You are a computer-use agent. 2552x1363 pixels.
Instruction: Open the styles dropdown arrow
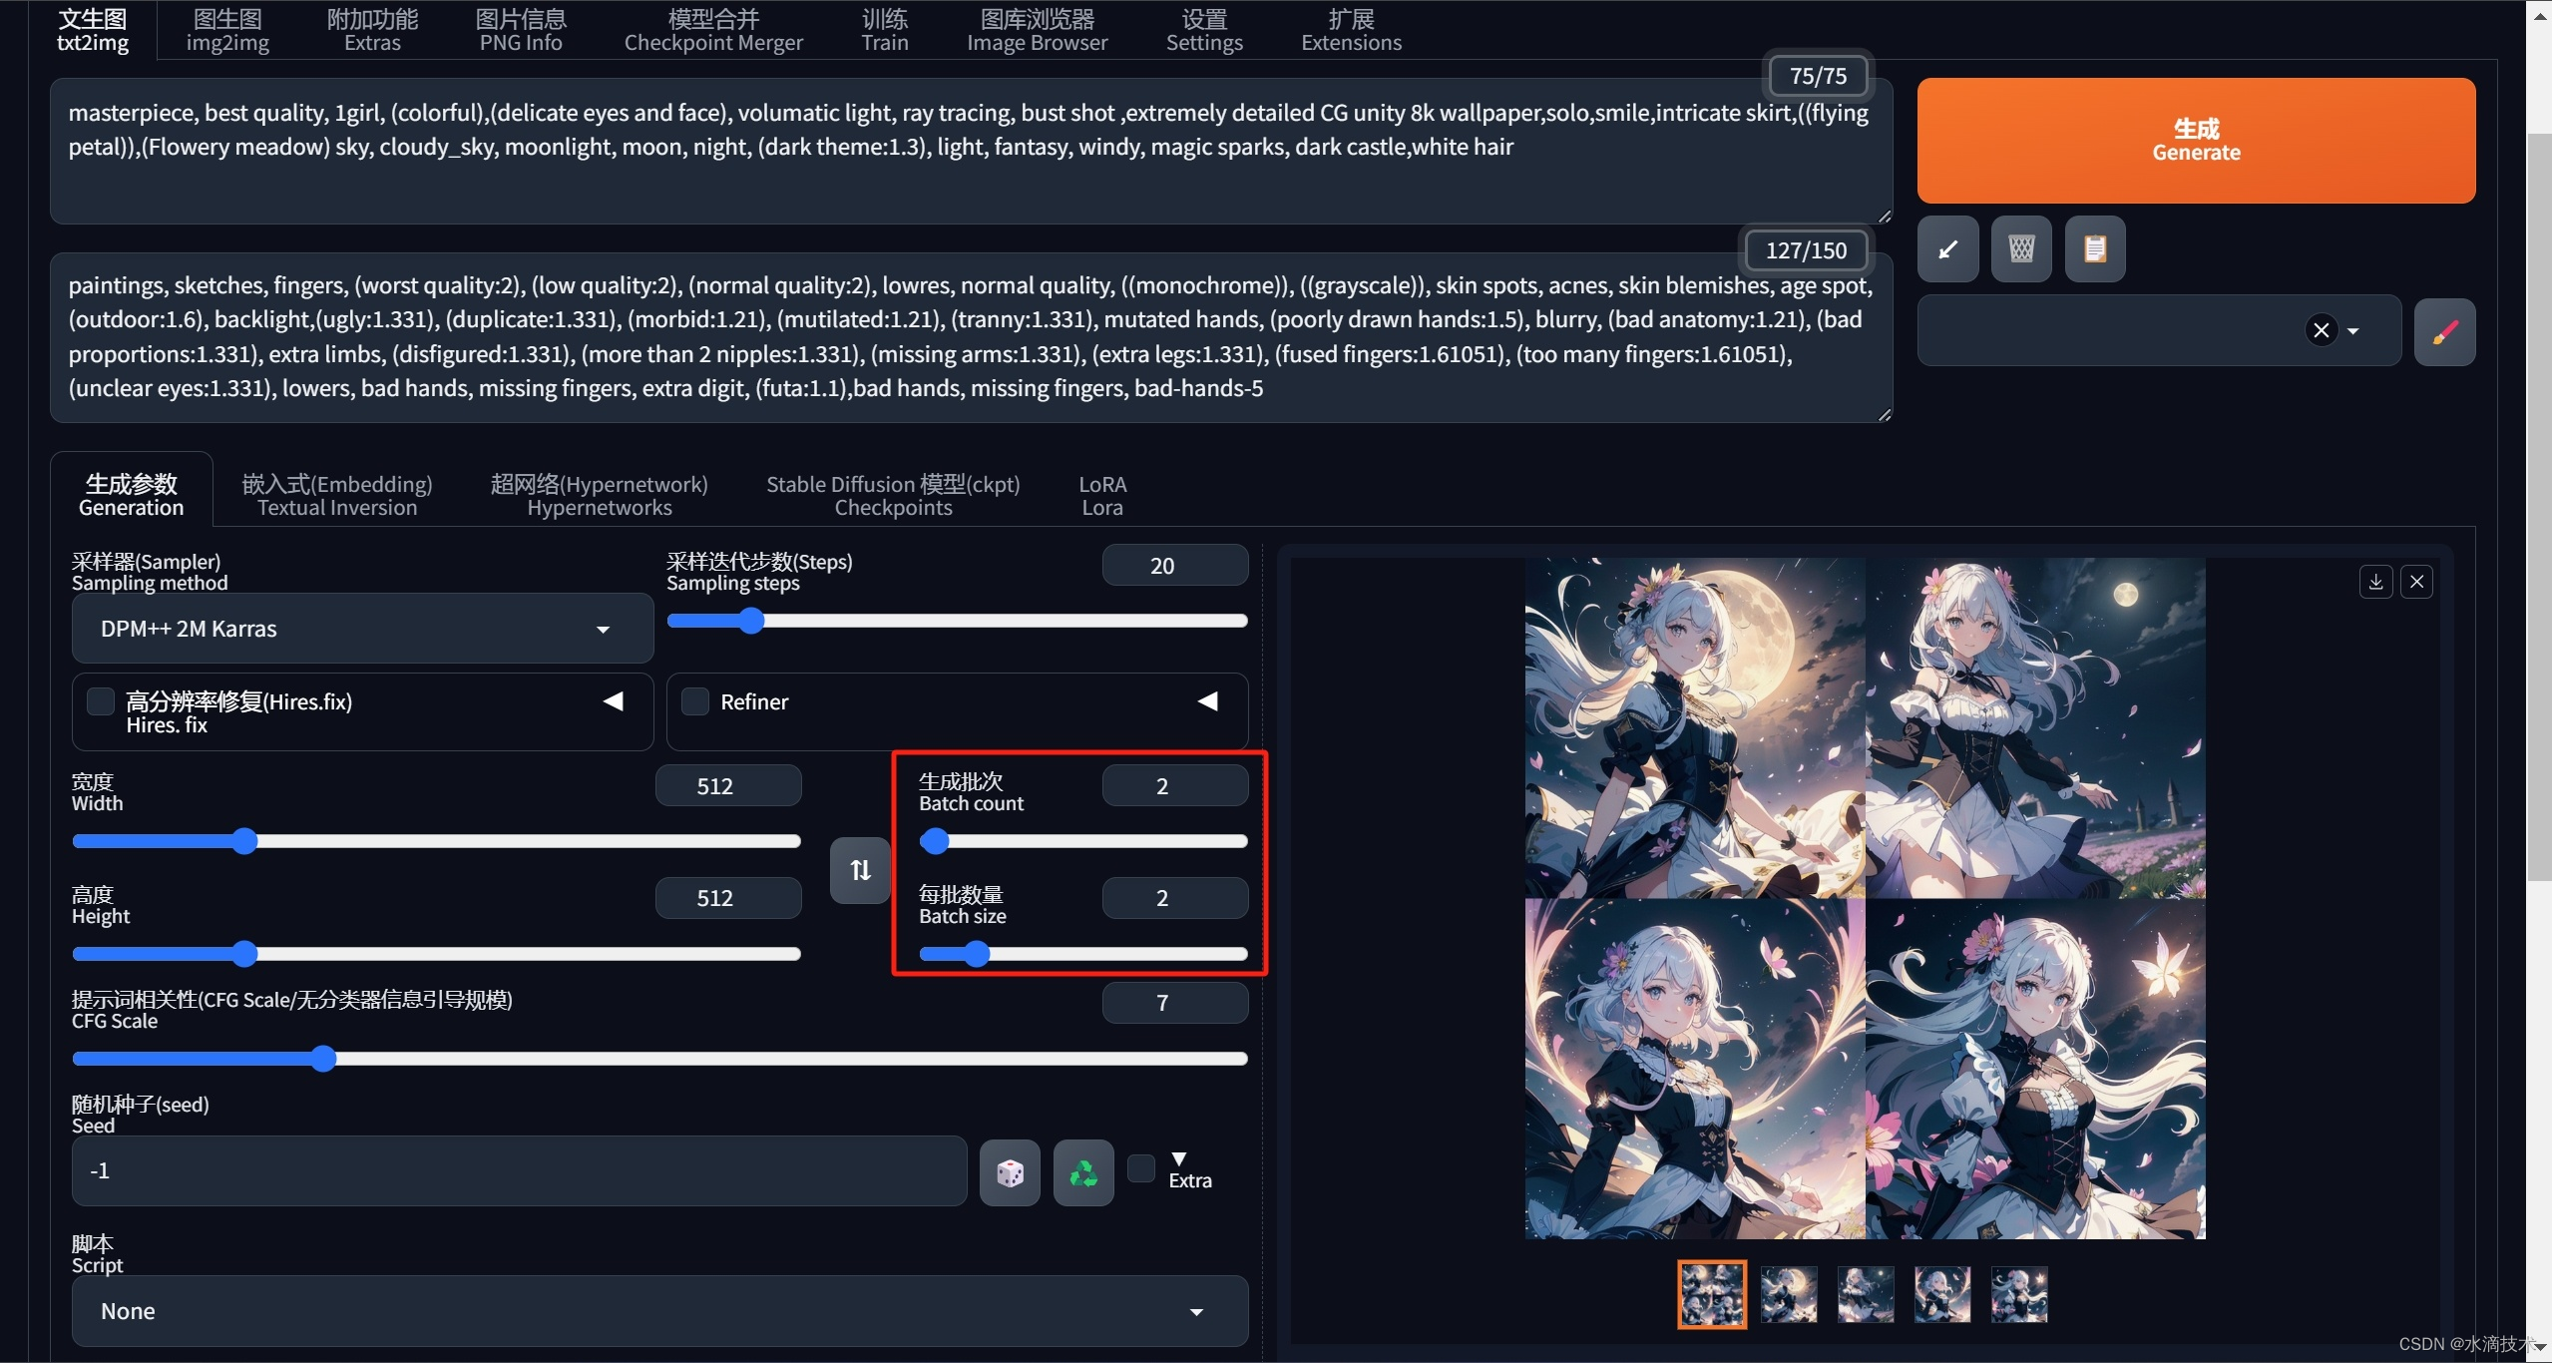[x=2353, y=331]
